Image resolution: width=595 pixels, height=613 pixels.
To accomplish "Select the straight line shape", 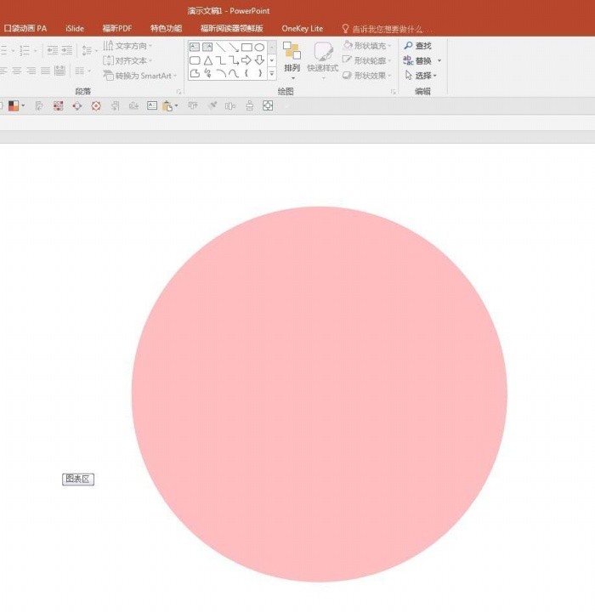I will 221,48.
